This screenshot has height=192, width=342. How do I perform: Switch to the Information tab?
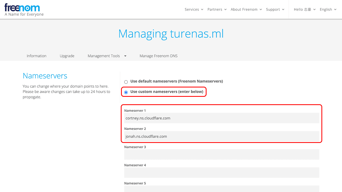coord(36,56)
